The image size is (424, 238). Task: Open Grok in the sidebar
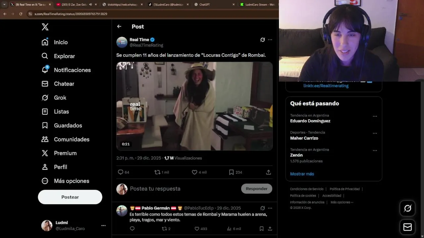click(x=54, y=98)
